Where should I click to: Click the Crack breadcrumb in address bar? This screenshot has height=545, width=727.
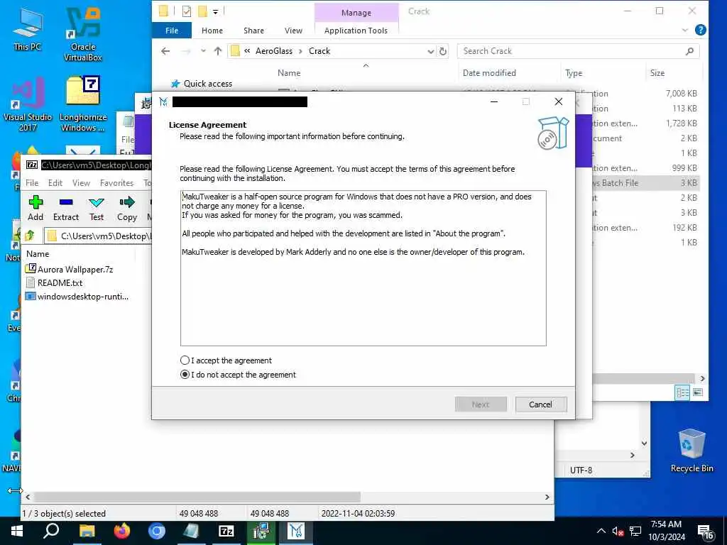tap(319, 51)
